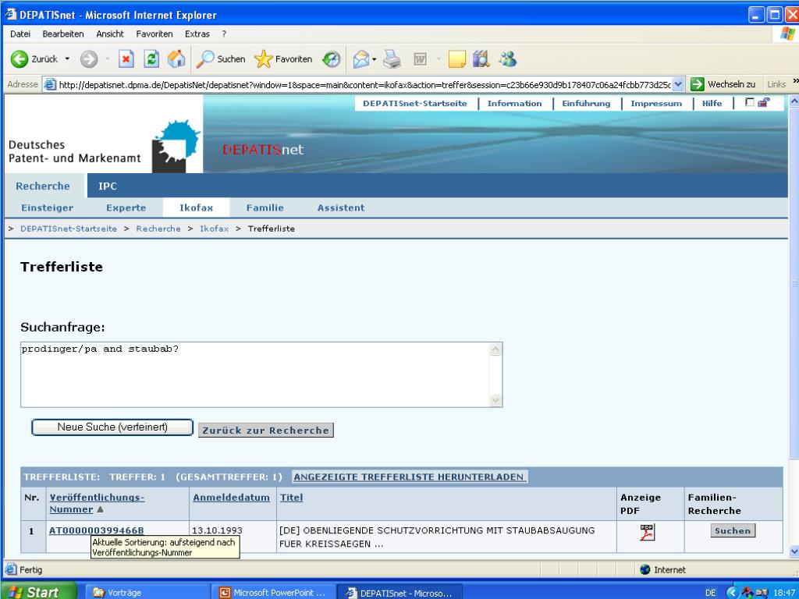799x599 pixels.
Task: Click the URL address field
Action: (x=364, y=84)
